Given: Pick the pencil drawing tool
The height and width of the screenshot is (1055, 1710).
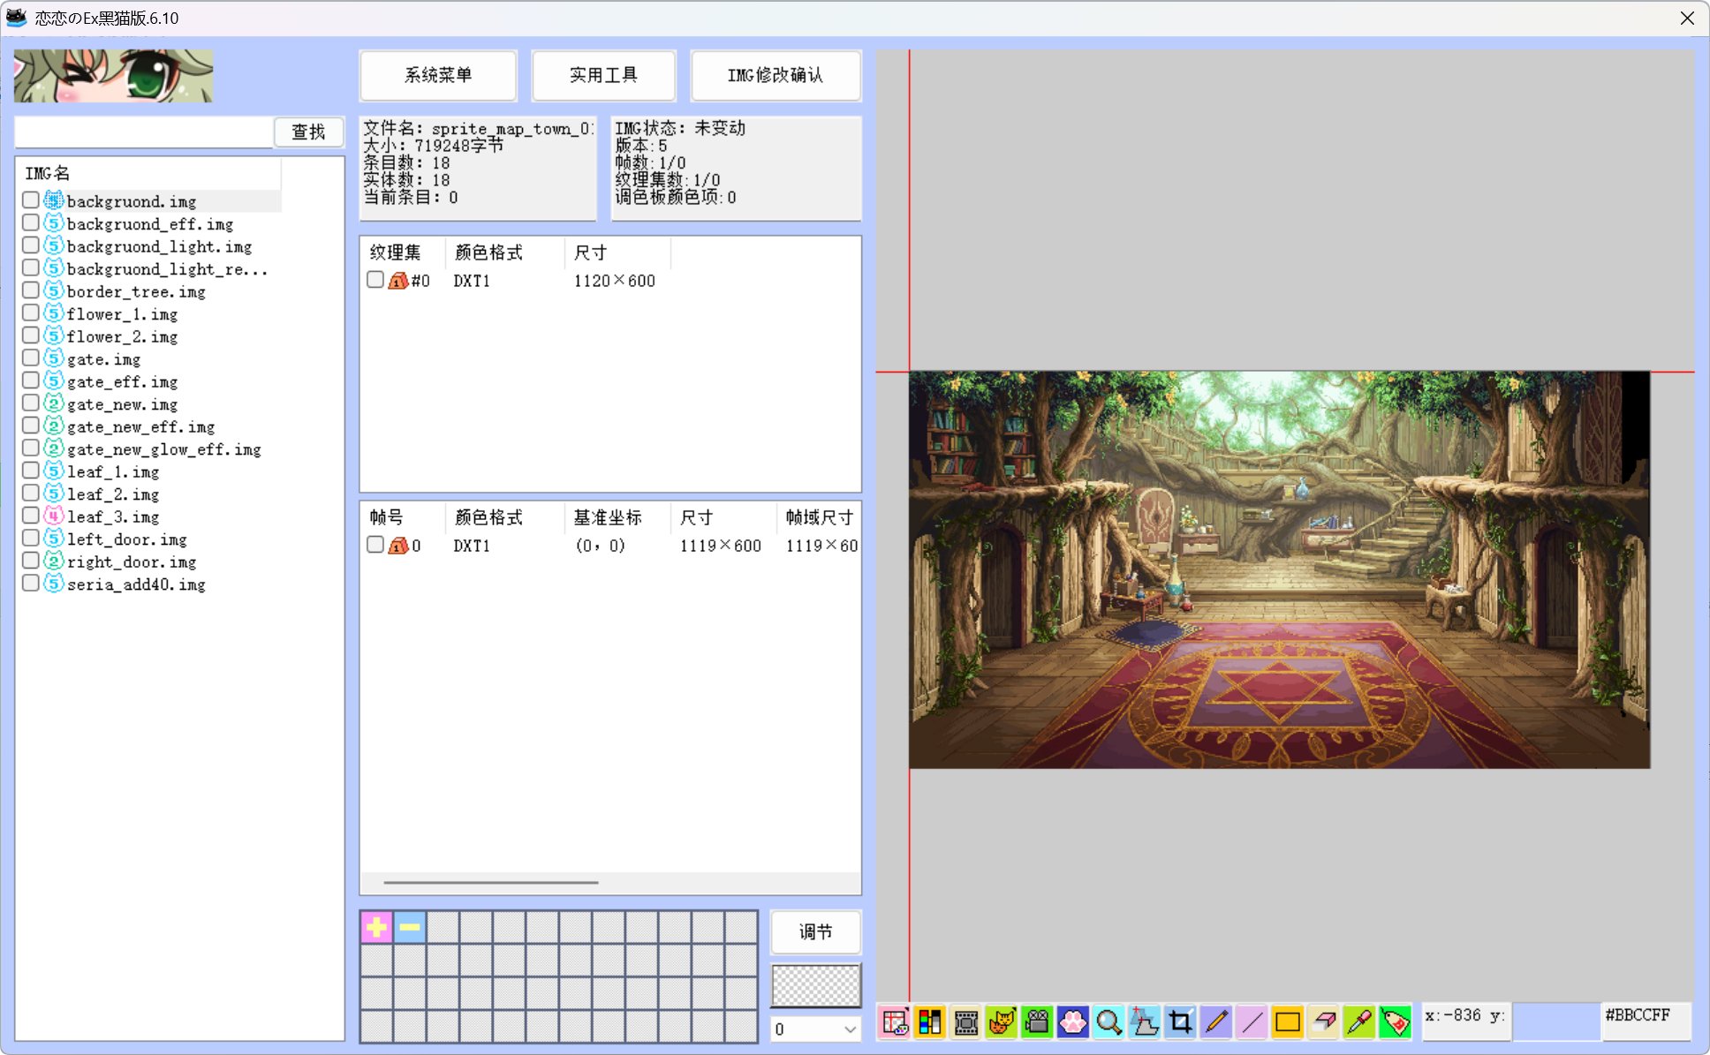Looking at the screenshot, I should click(x=1216, y=1022).
